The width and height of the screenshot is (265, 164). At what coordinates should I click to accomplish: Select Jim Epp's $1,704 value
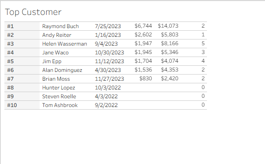143,61
